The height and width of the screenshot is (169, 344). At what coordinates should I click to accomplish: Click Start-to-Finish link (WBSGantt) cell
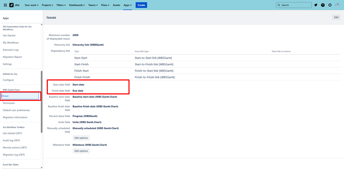click(x=154, y=64)
